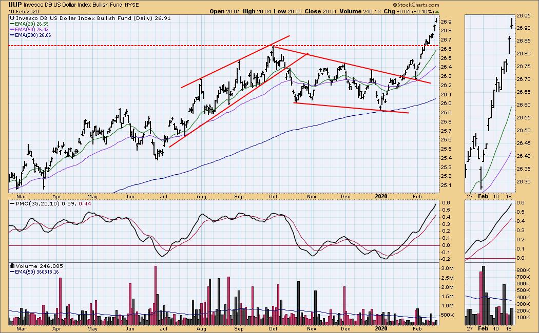Click the PMO signal value 0.44
539x333 pixels.
tap(85, 204)
